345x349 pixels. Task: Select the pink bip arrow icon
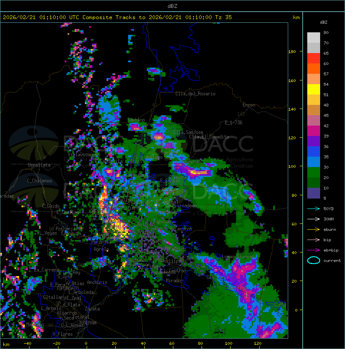click(x=313, y=240)
